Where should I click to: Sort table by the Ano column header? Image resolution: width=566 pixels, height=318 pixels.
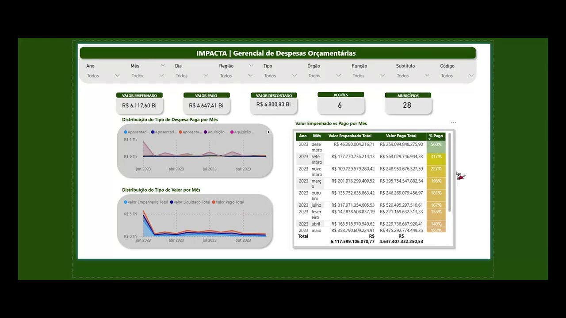point(303,136)
